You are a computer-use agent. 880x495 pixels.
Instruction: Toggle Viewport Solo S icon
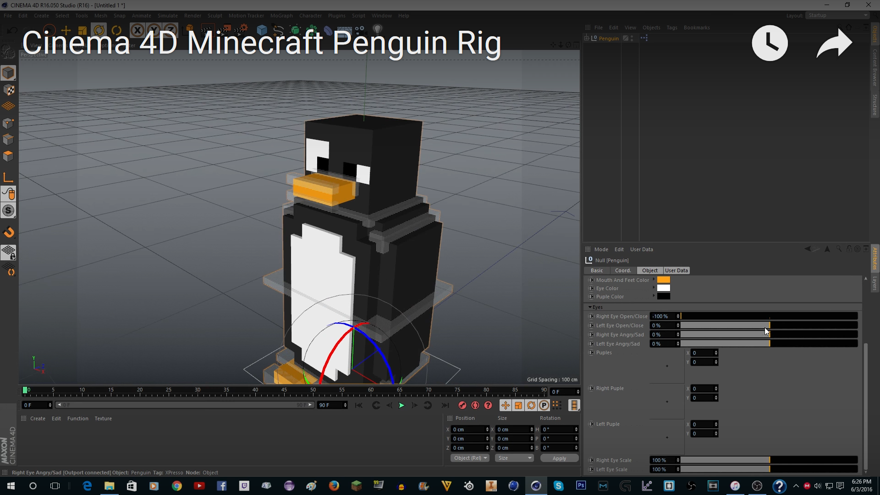[x=8, y=211]
